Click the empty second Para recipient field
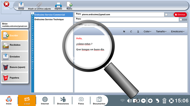 pos(130,19)
